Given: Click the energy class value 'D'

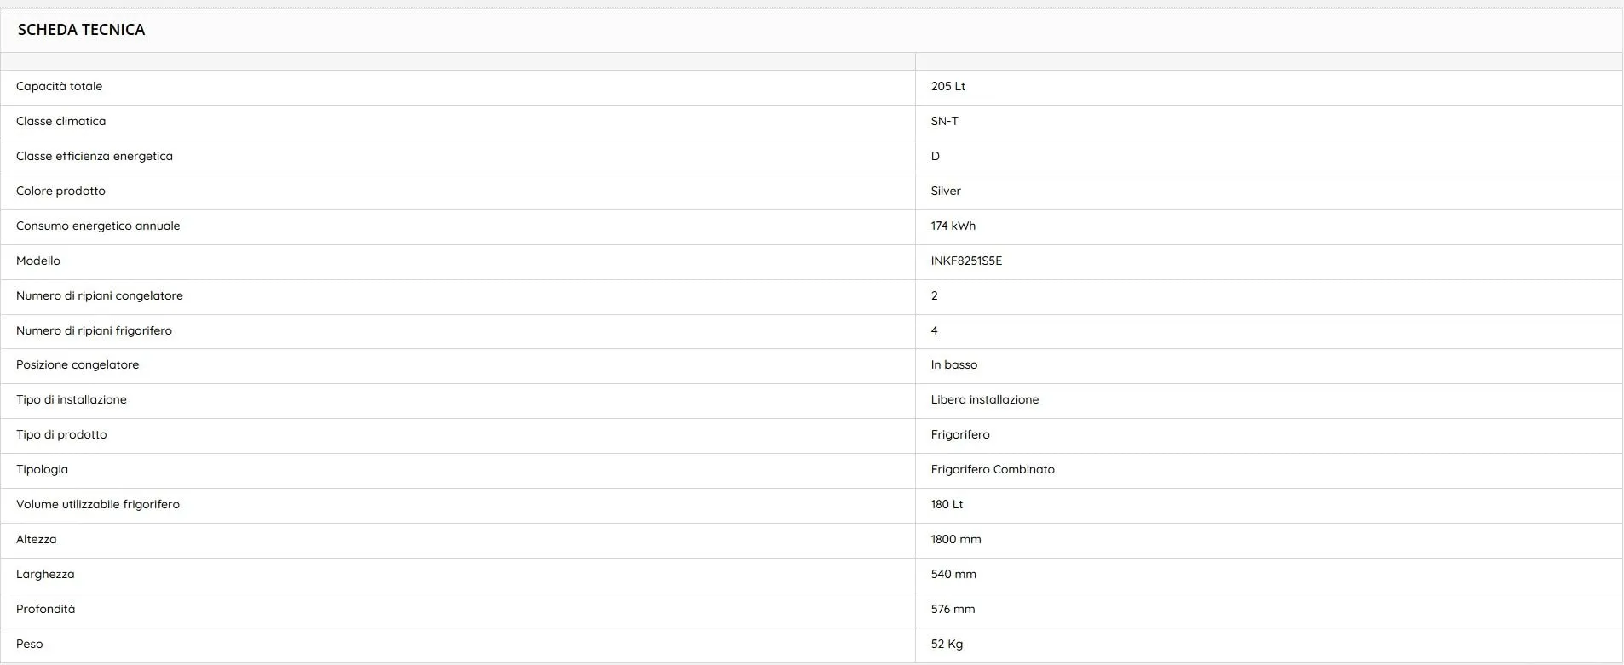Looking at the screenshot, I should click(x=935, y=156).
